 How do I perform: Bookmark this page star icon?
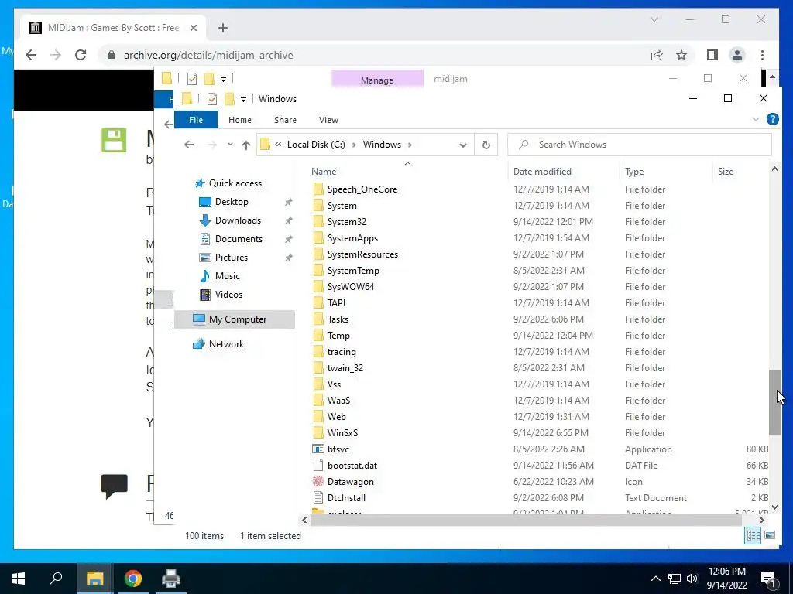click(x=681, y=55)
